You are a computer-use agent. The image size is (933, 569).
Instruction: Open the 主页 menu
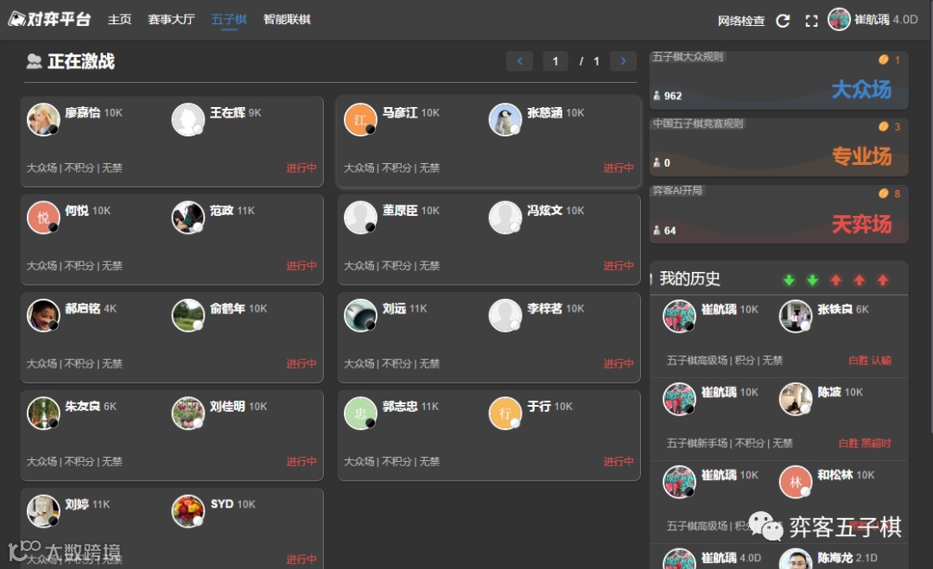[119, 19]
